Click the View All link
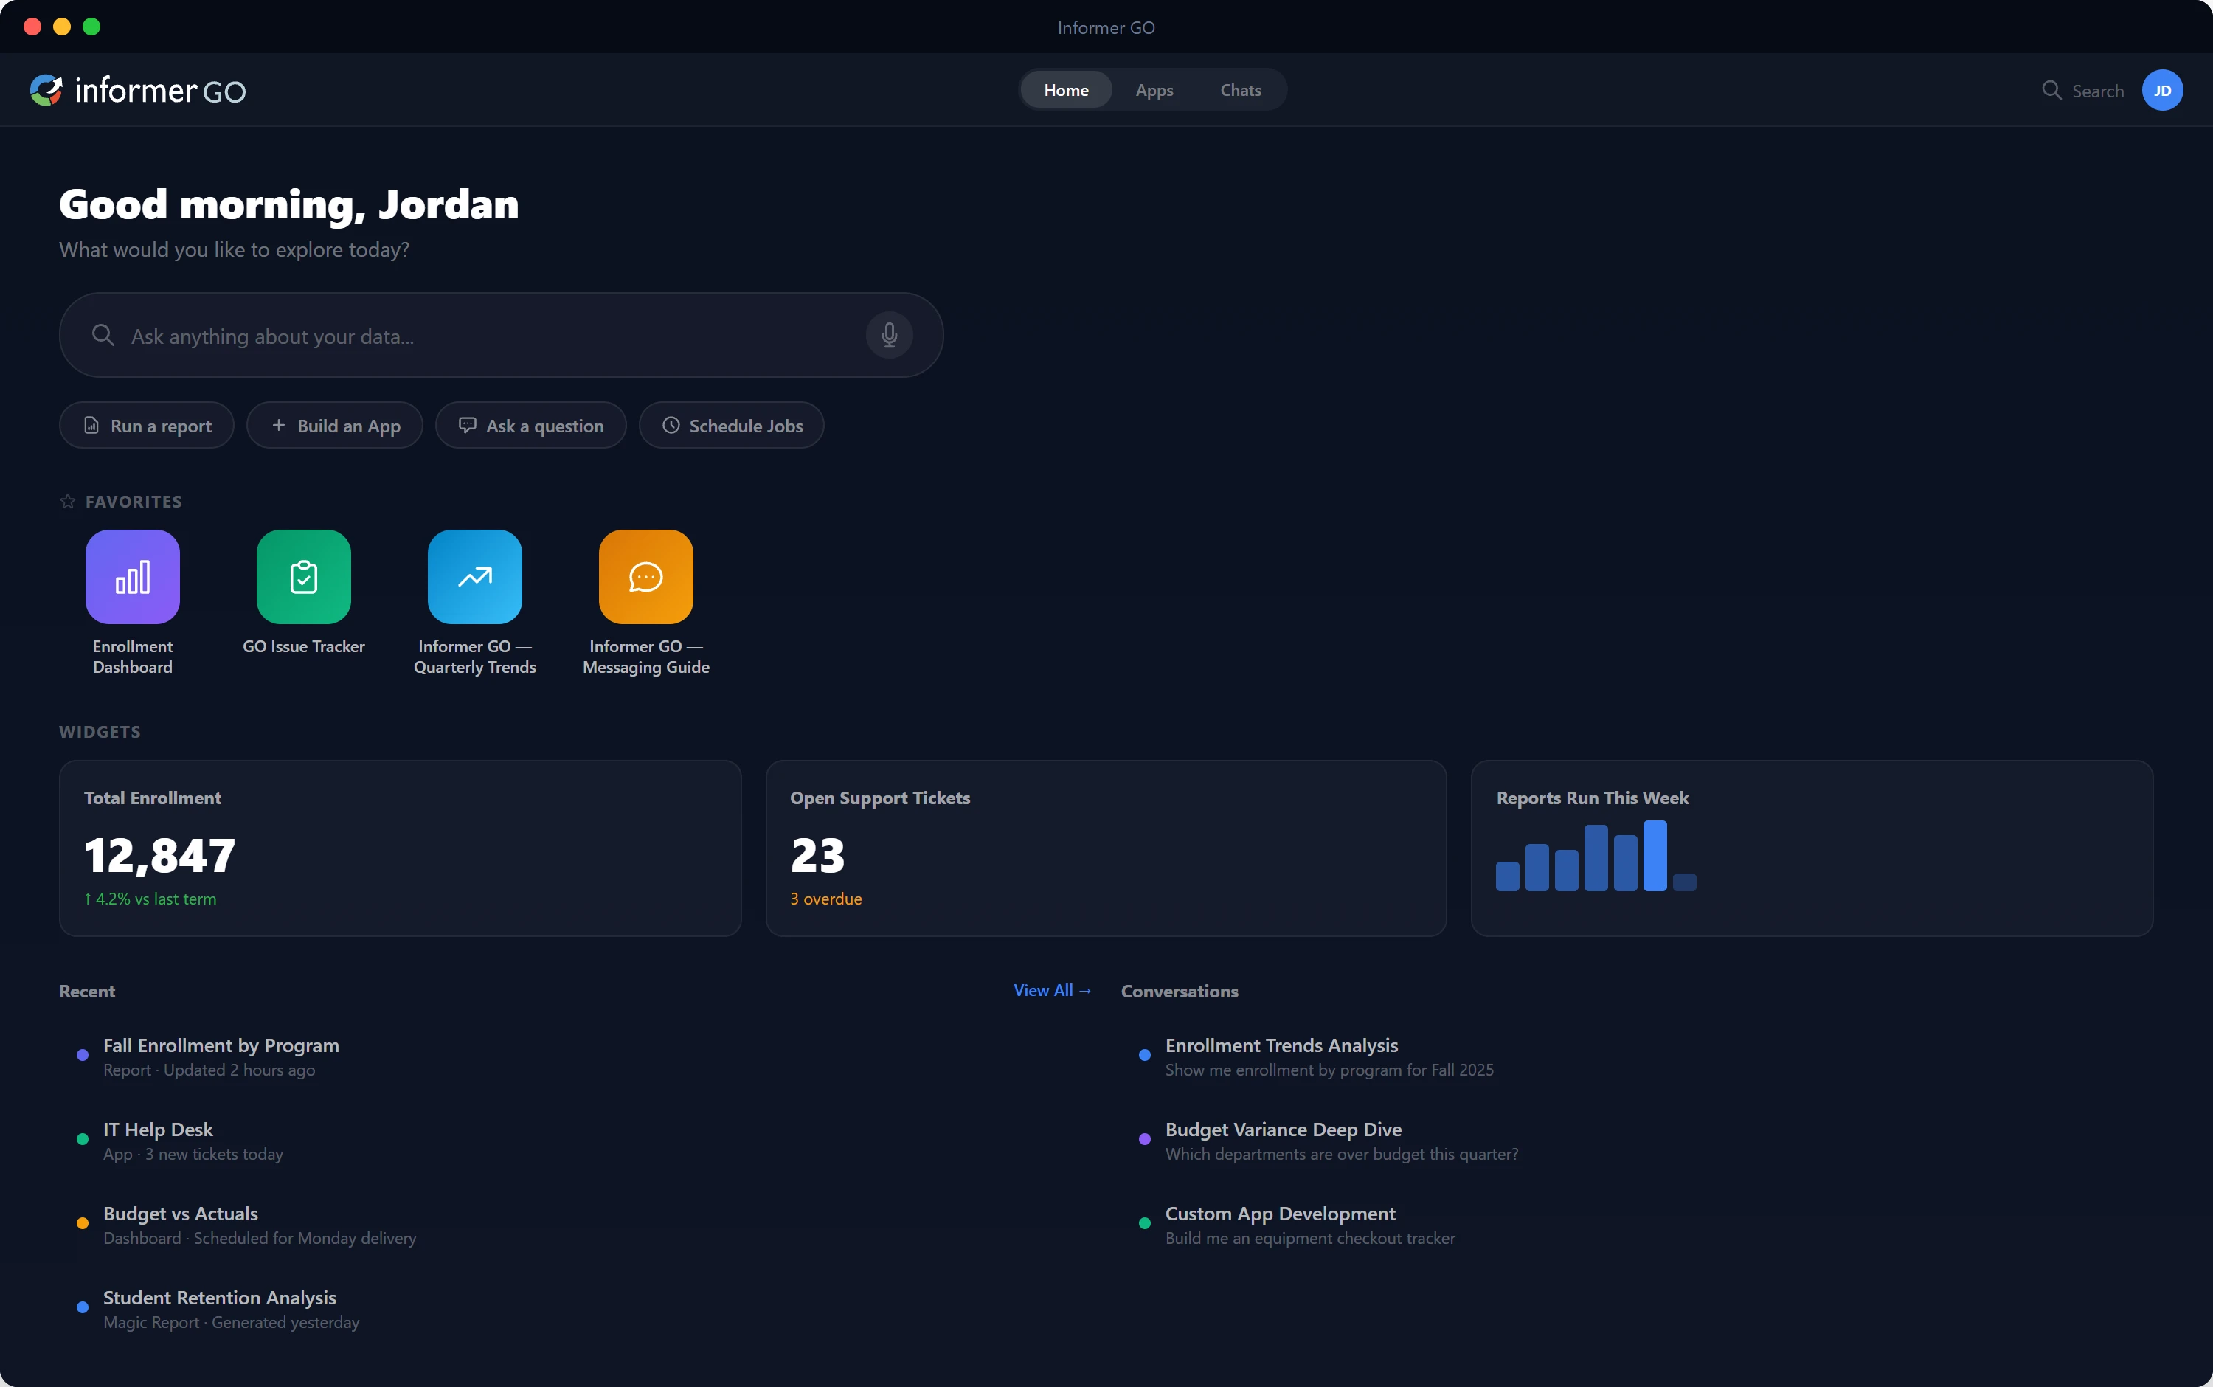Screen dimensions: 2213x1387 click(1052, 990)
